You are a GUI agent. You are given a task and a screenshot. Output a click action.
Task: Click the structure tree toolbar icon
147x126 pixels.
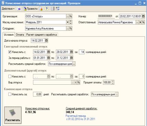[x=58, y=9]
